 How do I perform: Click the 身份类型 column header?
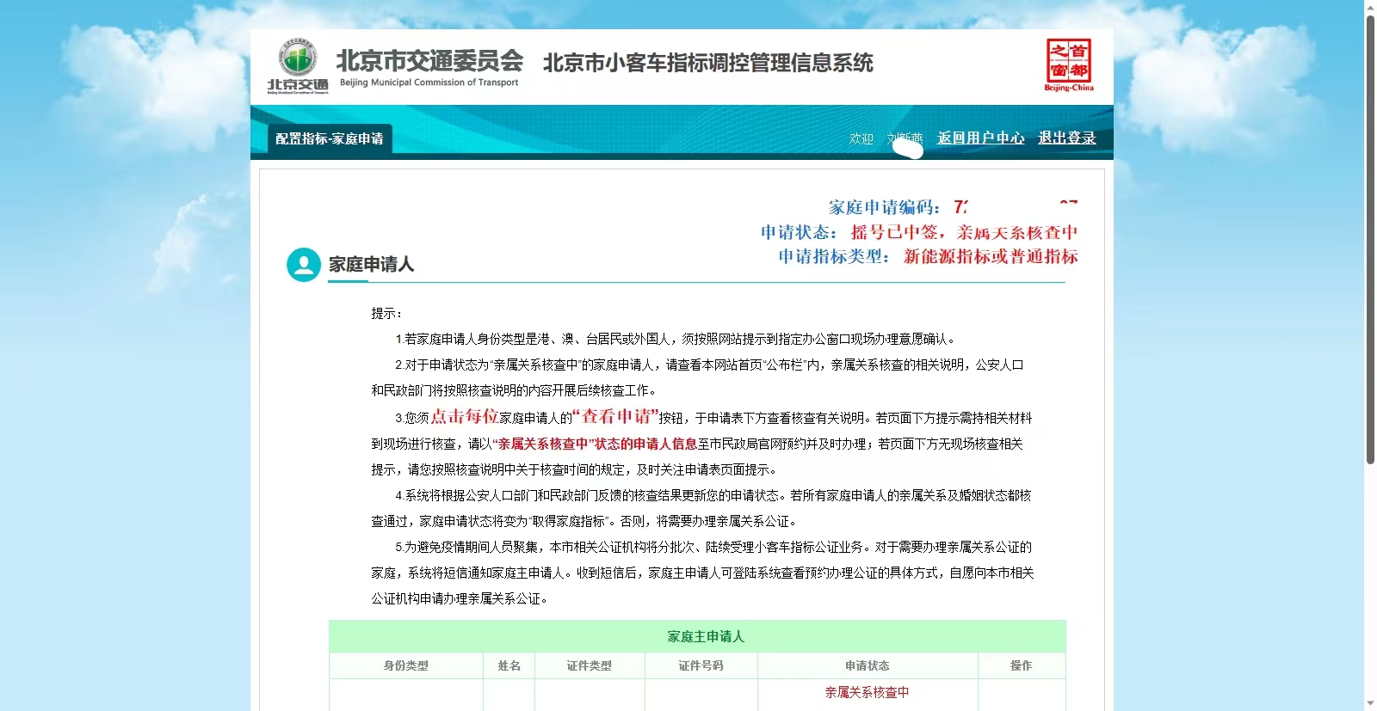pos(405,665)
